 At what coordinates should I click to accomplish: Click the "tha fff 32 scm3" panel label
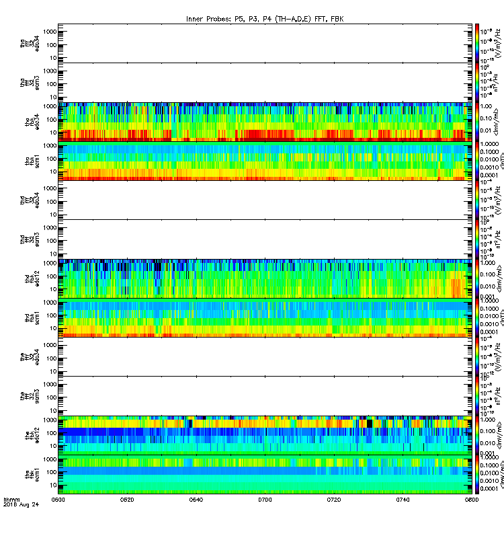(x=30, y=83)
